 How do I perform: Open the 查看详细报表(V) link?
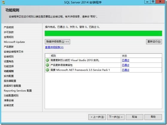tap(54, 47)
